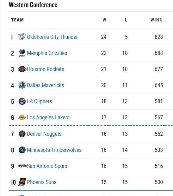Viewport: 173px width, 196px height.
Task: Visit the Los Angeles Lakers link
Action: point(48,117)
